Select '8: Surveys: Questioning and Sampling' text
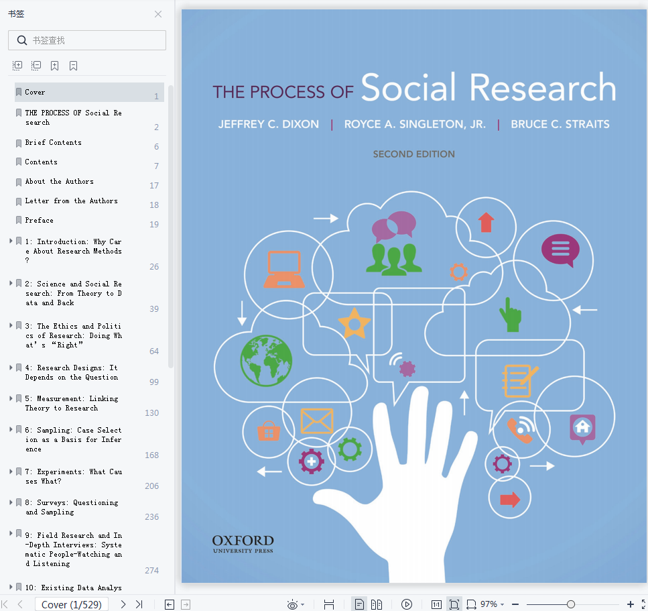The height and width of the screenshot is (611, 648). click(x=72, y=507)
